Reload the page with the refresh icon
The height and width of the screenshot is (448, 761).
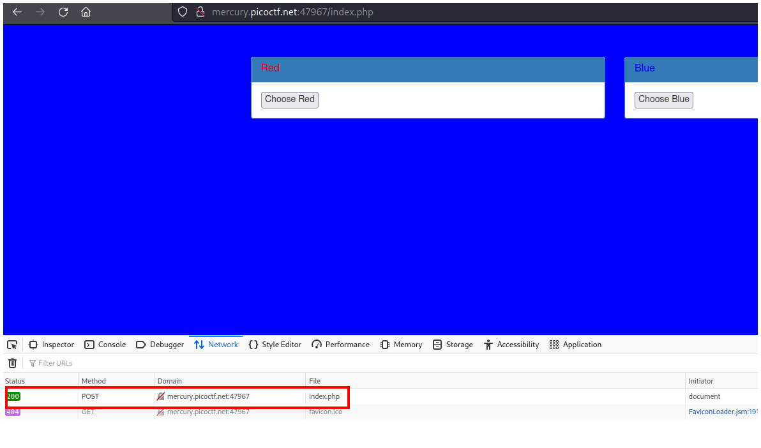click(x=63, y=12)
